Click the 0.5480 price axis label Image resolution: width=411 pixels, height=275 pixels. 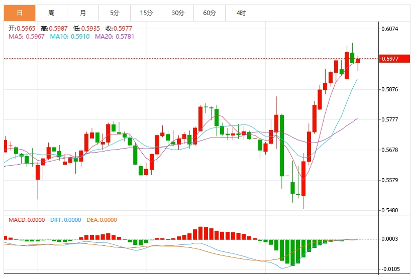pos(390,210)
